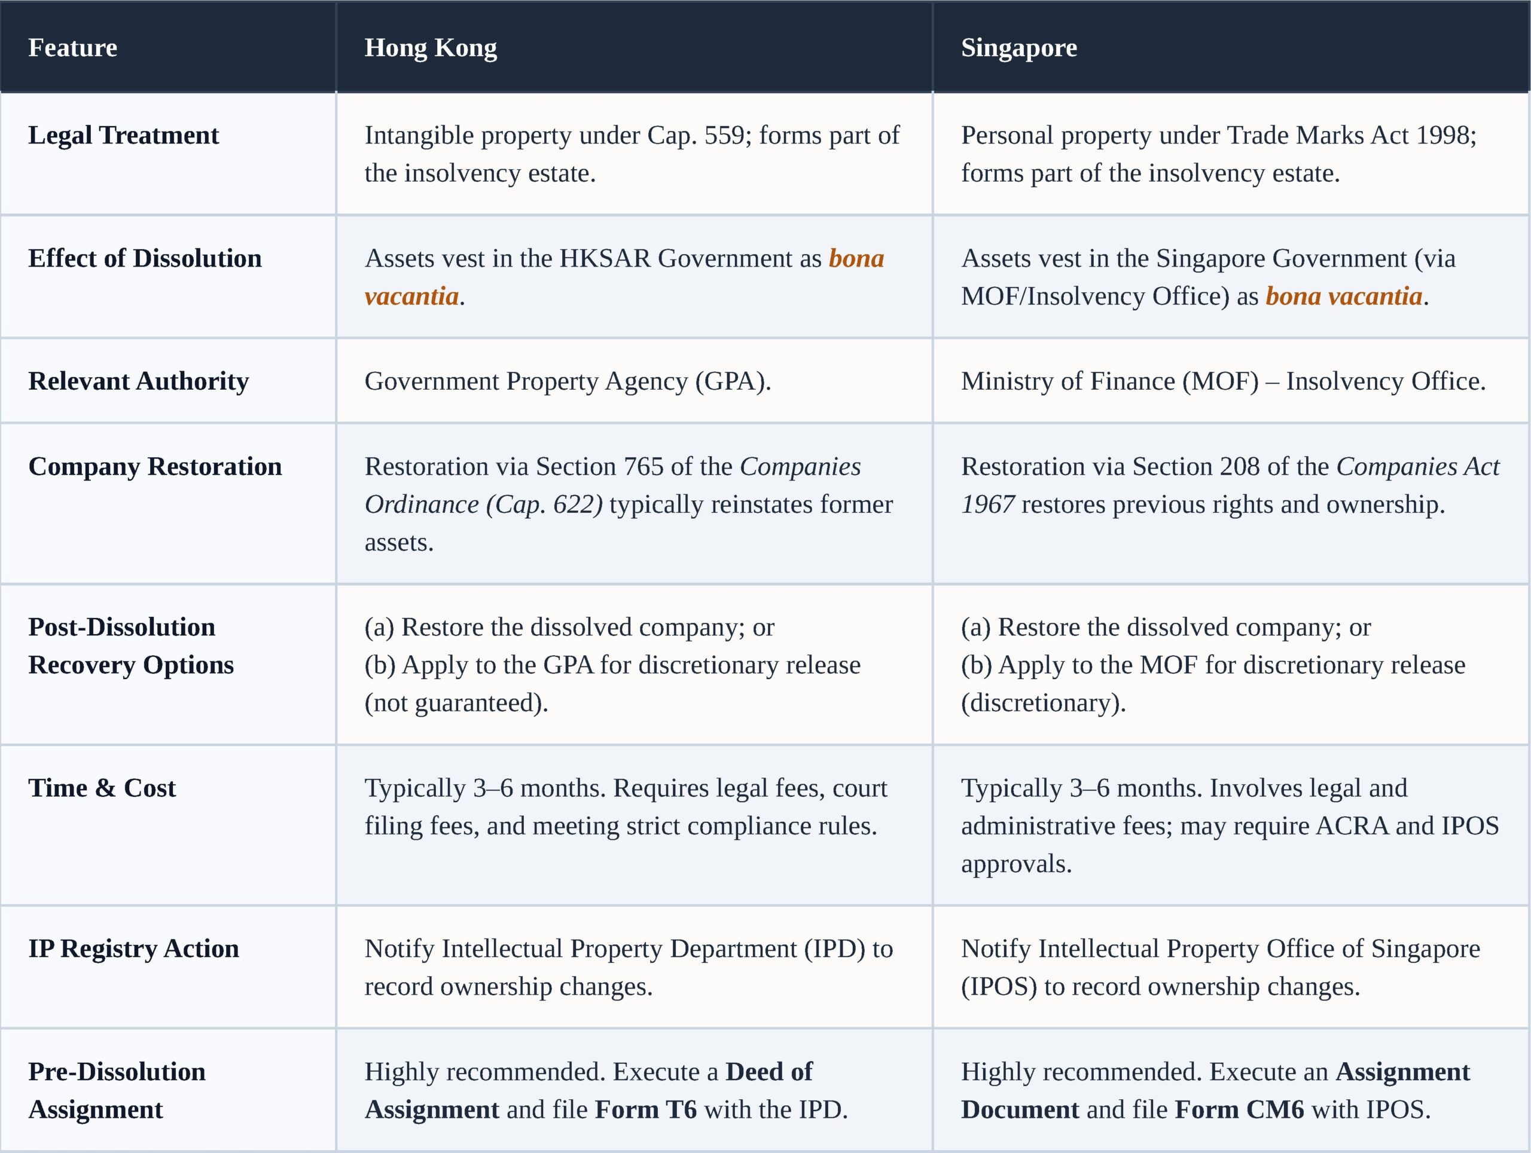Select the 'IP Registry Action' row label
This screenshot has width=1531, height=1153.
coord(168,967)
